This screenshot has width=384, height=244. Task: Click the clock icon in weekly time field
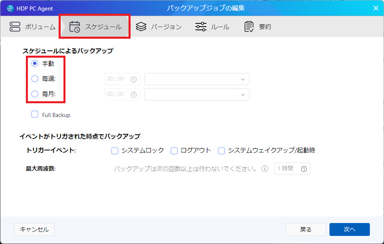(x=134, y=79)
